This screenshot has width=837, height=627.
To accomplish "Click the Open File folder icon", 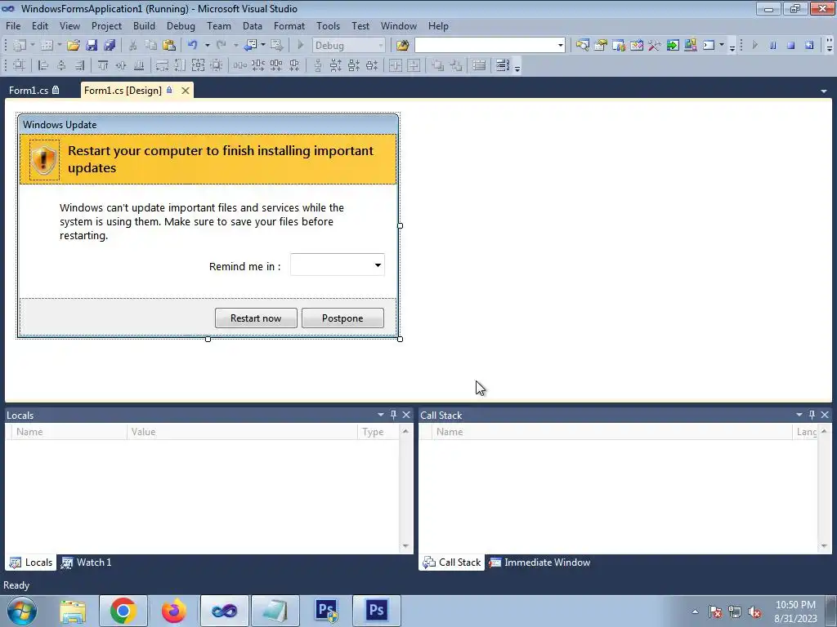I will click(73, 46).
